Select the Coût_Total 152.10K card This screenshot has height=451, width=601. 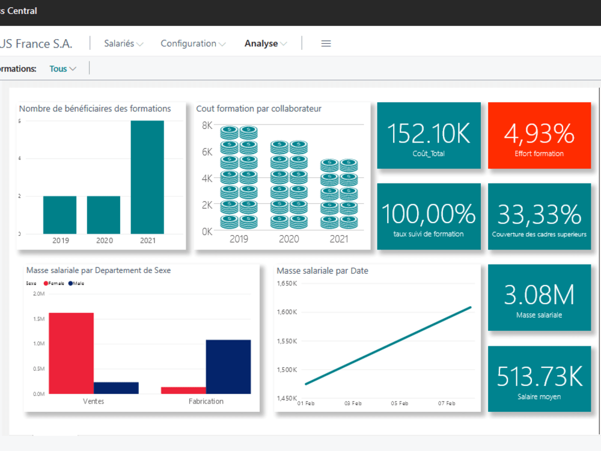[x=429, y=135]
